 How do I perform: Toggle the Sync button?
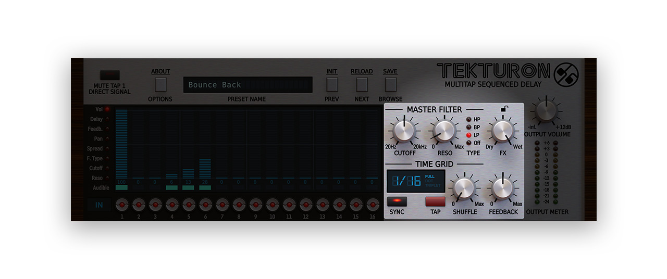[397, 201]
